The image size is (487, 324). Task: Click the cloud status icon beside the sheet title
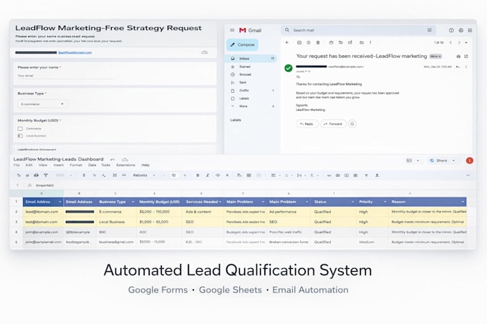pyautogui.click(x=125, y=159)
